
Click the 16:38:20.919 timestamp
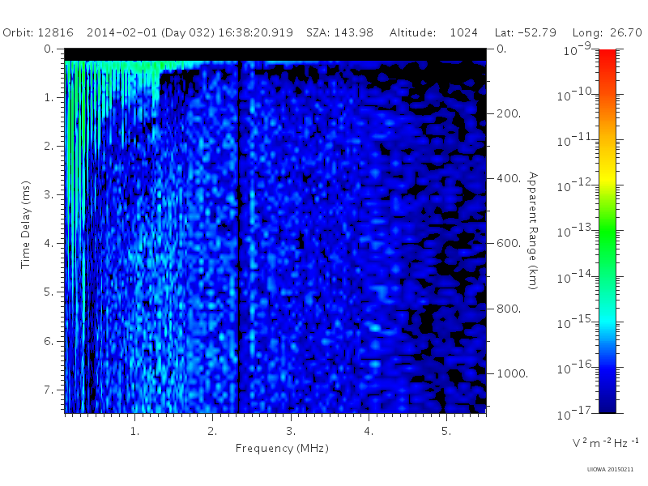pos(255,32)
